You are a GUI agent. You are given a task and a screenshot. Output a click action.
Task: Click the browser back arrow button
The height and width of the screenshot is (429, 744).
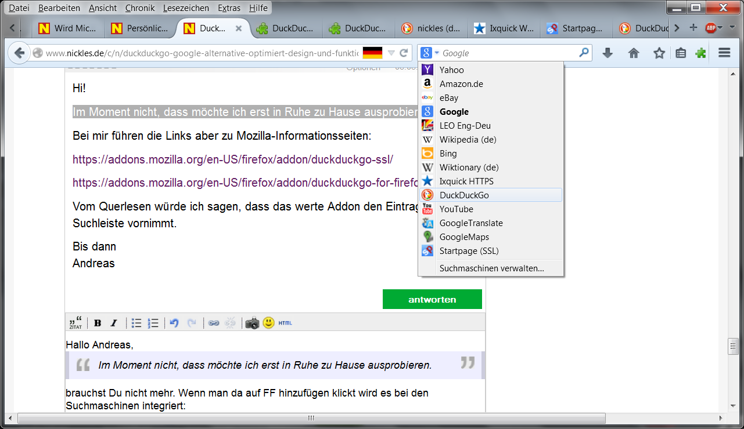19,53
